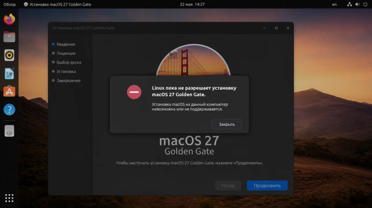Open the installer app menu in top bar
This screenshot has height=208, width=372.
point(57,4)
